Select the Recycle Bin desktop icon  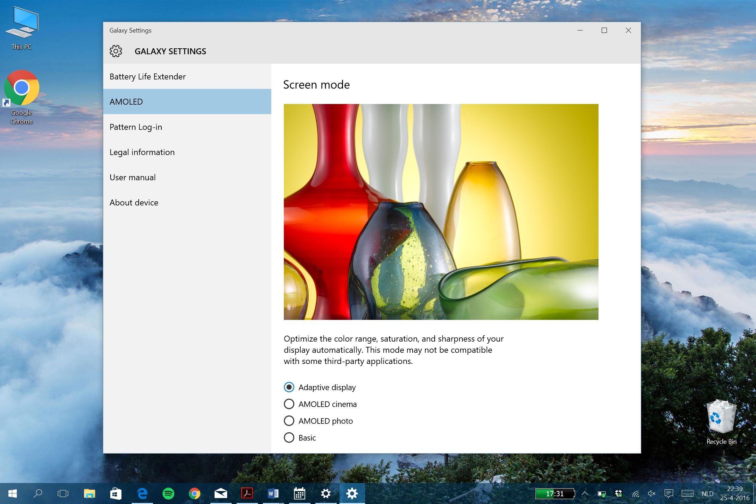pyautogui.click(x=721, y=422)
